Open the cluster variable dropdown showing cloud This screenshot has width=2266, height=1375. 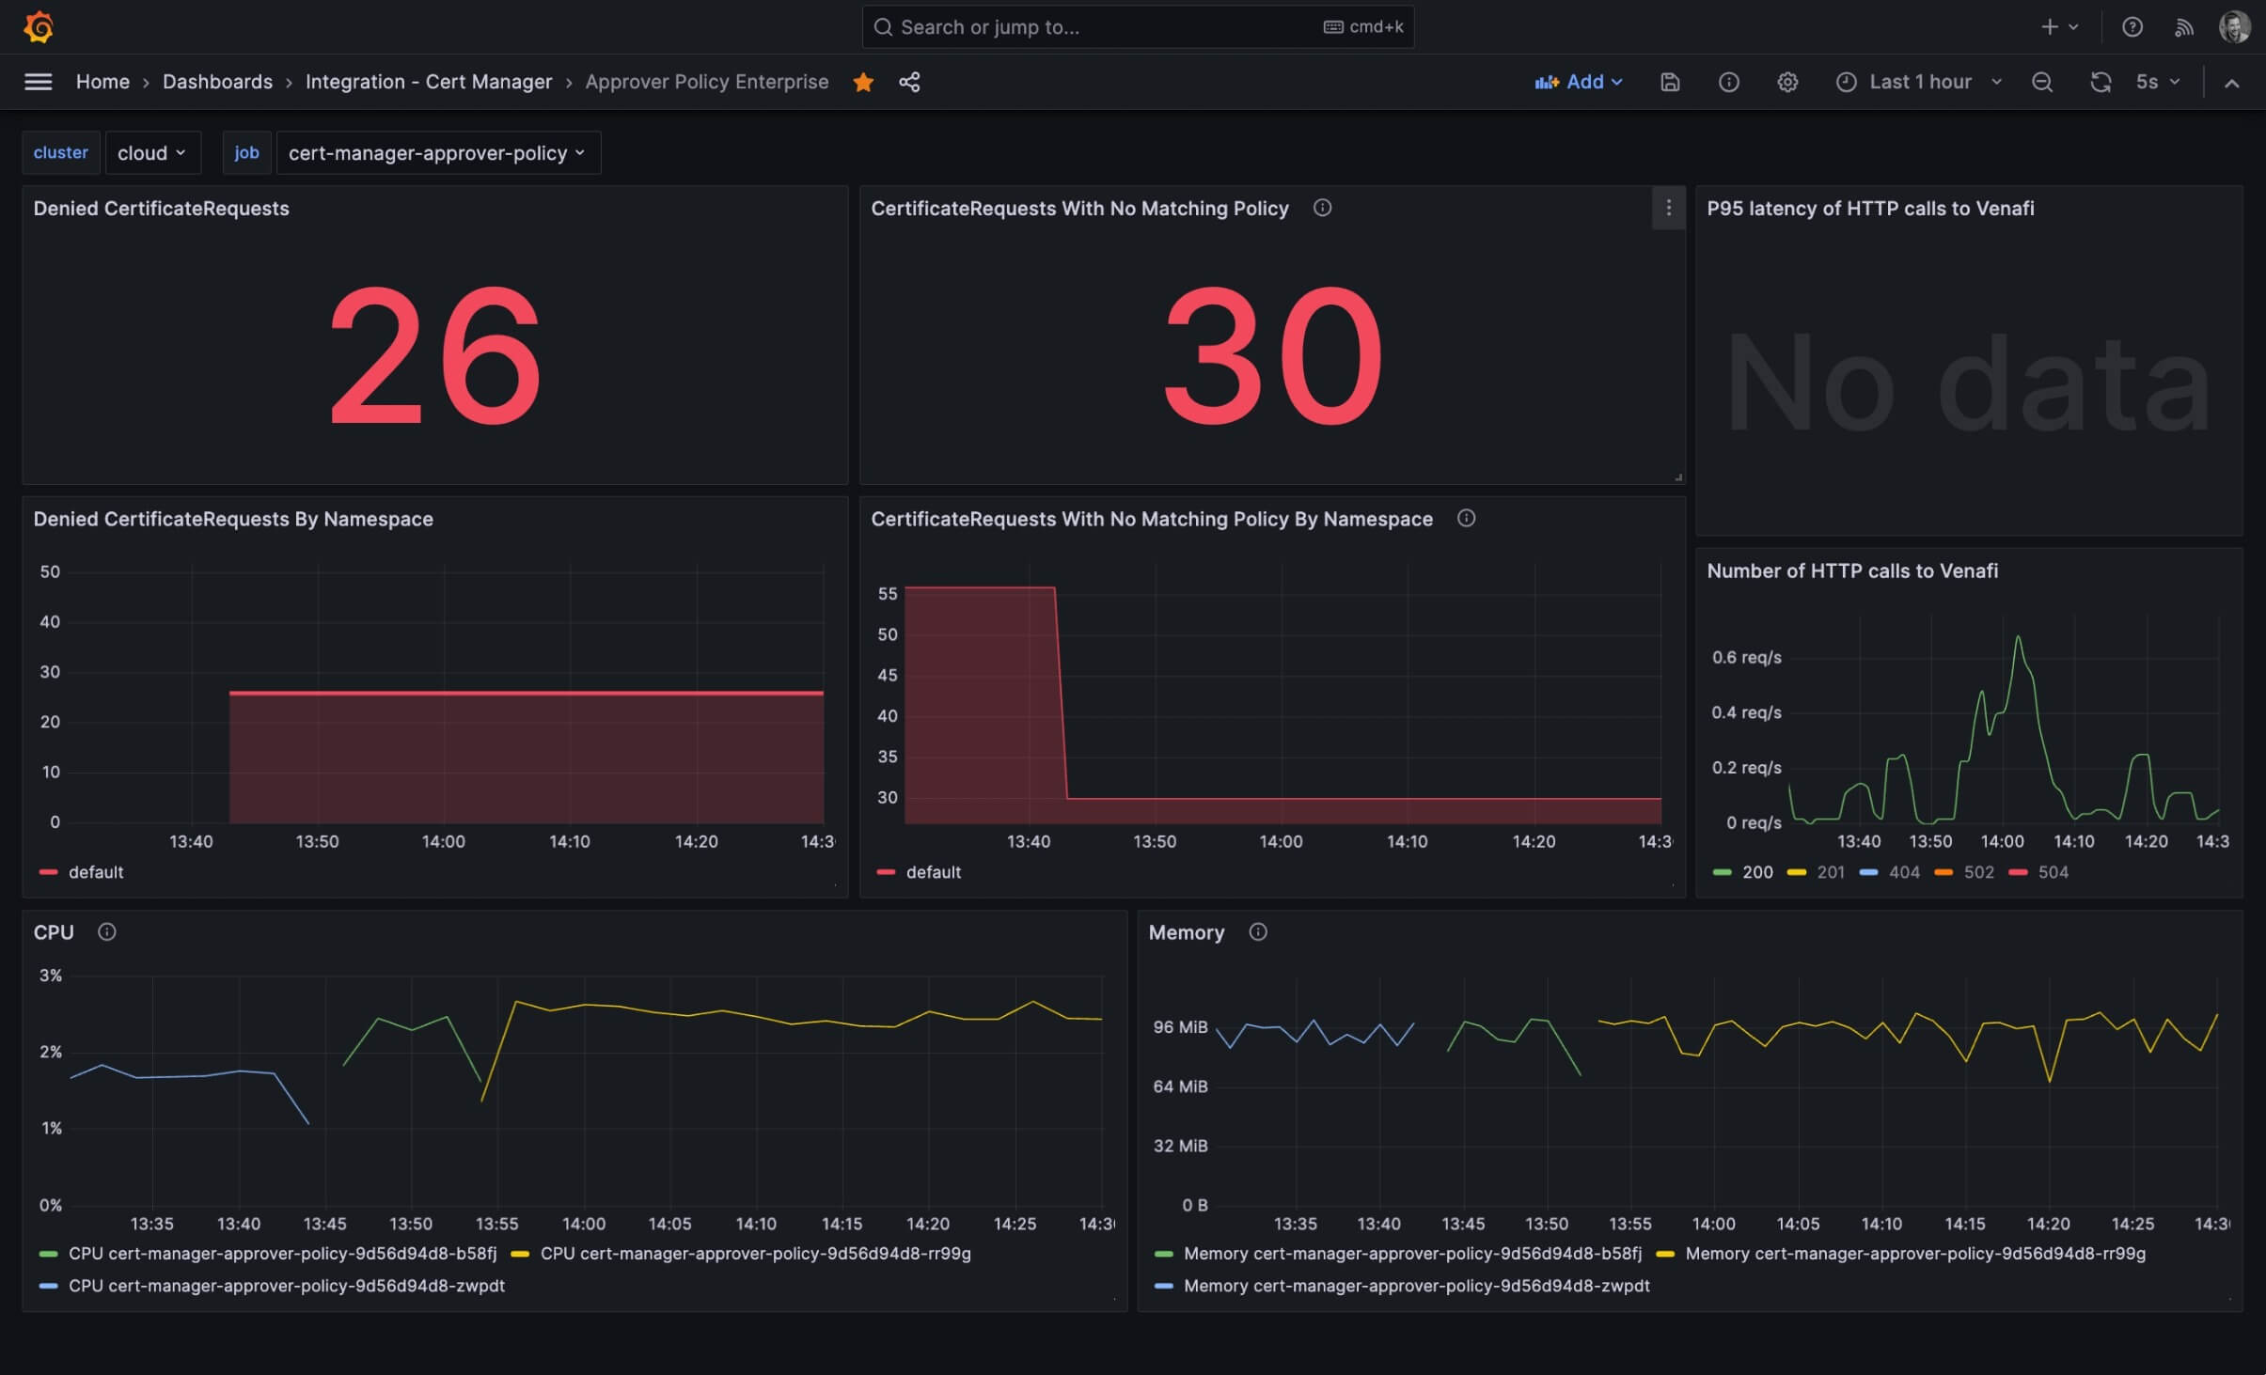[152, 152]
